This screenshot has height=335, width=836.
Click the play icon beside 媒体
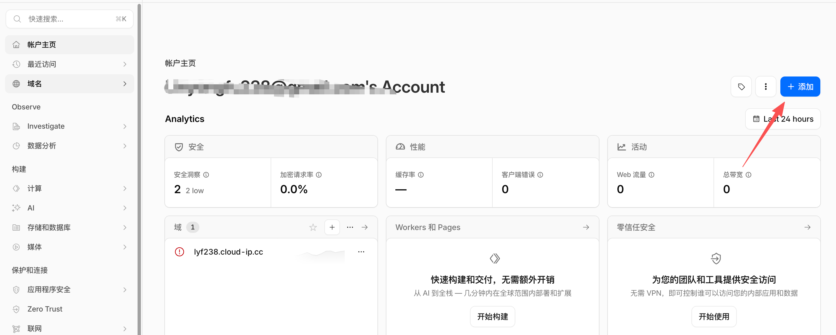click(16, 247)
